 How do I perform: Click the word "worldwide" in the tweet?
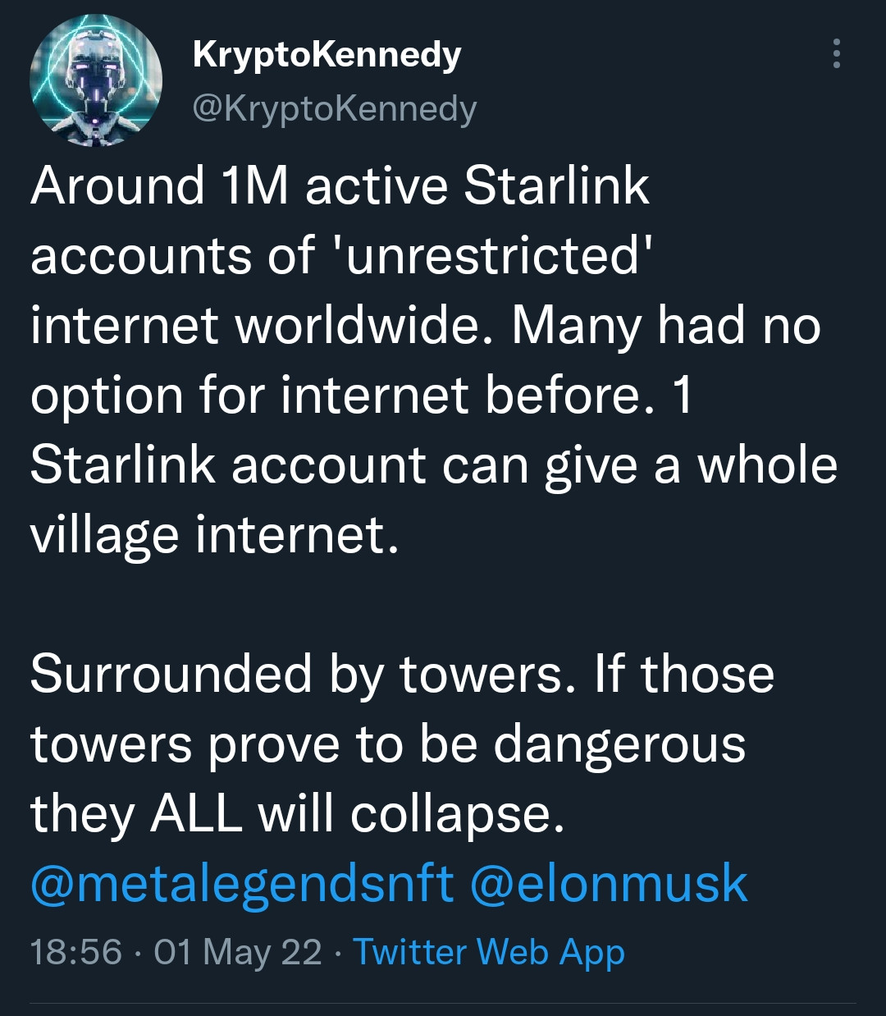coord(367,326)
